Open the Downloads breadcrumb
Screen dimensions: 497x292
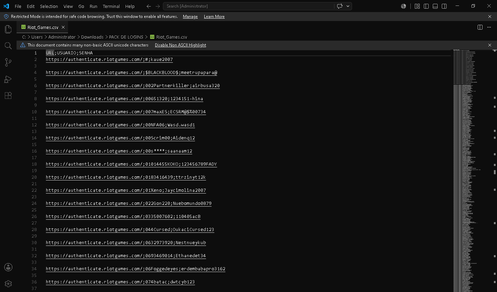pyautogui.click(x=92, y=37)
